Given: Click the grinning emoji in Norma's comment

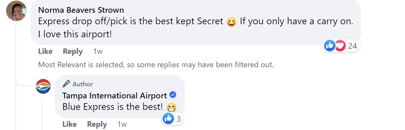Looking at the screenshot, I should click(231, 22).
